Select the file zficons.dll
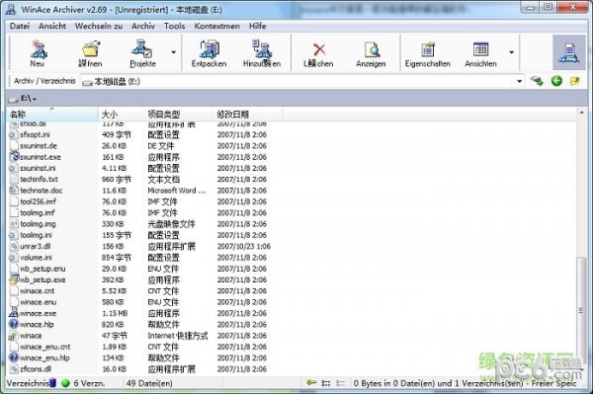The height and width of the screenshot is (394, 593). pyautogui.click(x=36, y=368)
